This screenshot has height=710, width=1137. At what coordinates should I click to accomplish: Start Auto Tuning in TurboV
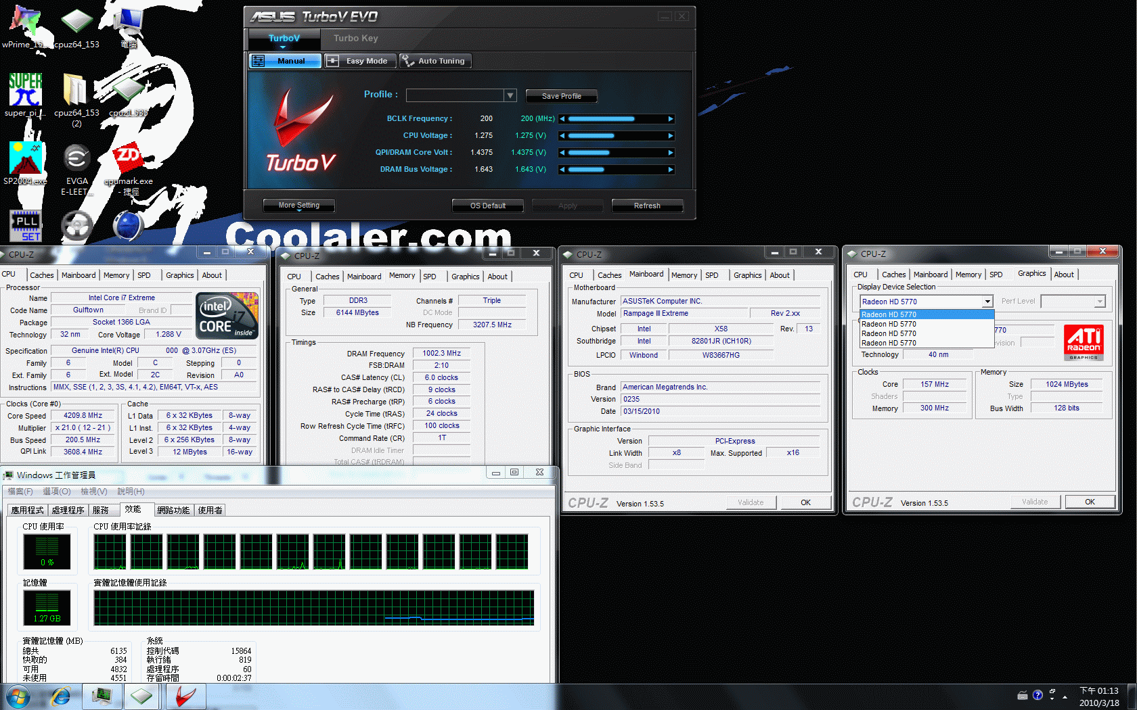point(435,61)
